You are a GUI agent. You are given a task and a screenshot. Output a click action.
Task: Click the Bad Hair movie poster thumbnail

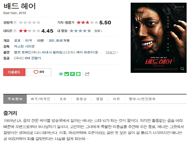click(158, 38)
